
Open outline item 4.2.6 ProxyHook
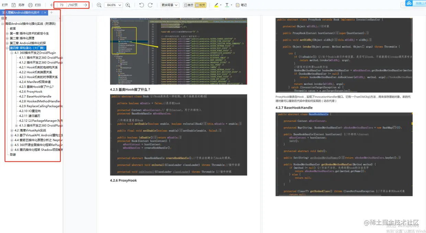[31, 91]
